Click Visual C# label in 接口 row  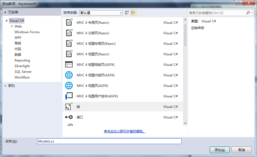click(170, 117)
